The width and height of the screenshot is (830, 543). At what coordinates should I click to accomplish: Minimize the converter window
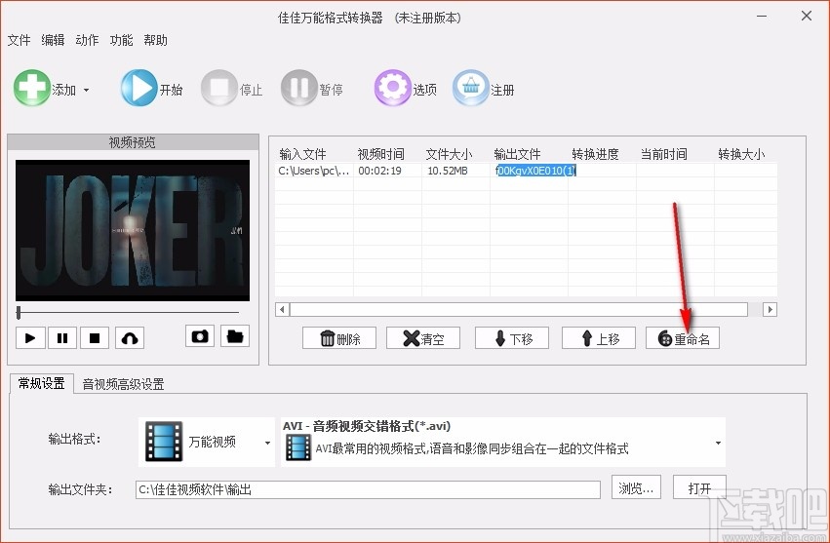tap(762, 17)
